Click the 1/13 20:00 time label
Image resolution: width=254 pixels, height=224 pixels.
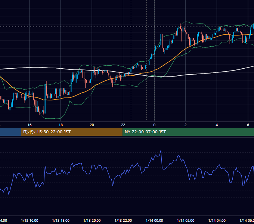[x=92, y=220]
